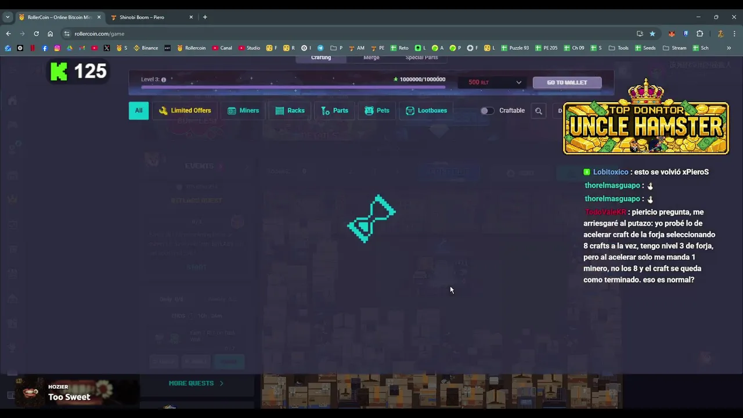
Task: Open the Reto sheet bookmark
Action: pyautogui.click(x=399, y=48)
